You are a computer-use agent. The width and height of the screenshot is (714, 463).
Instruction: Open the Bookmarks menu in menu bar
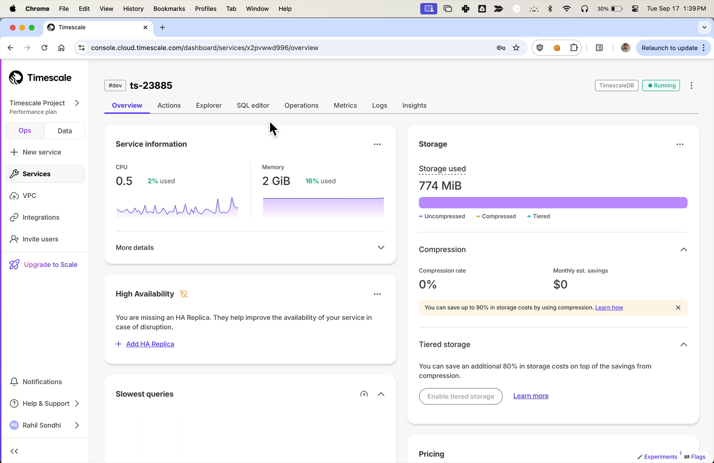(169, 9)
